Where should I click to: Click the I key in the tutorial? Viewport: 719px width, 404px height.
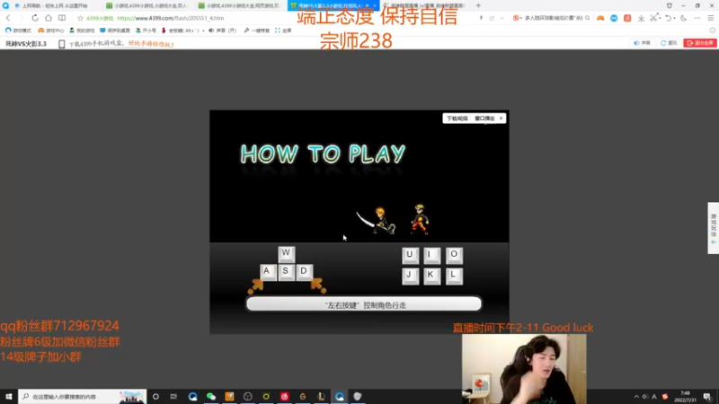point(431,255)
